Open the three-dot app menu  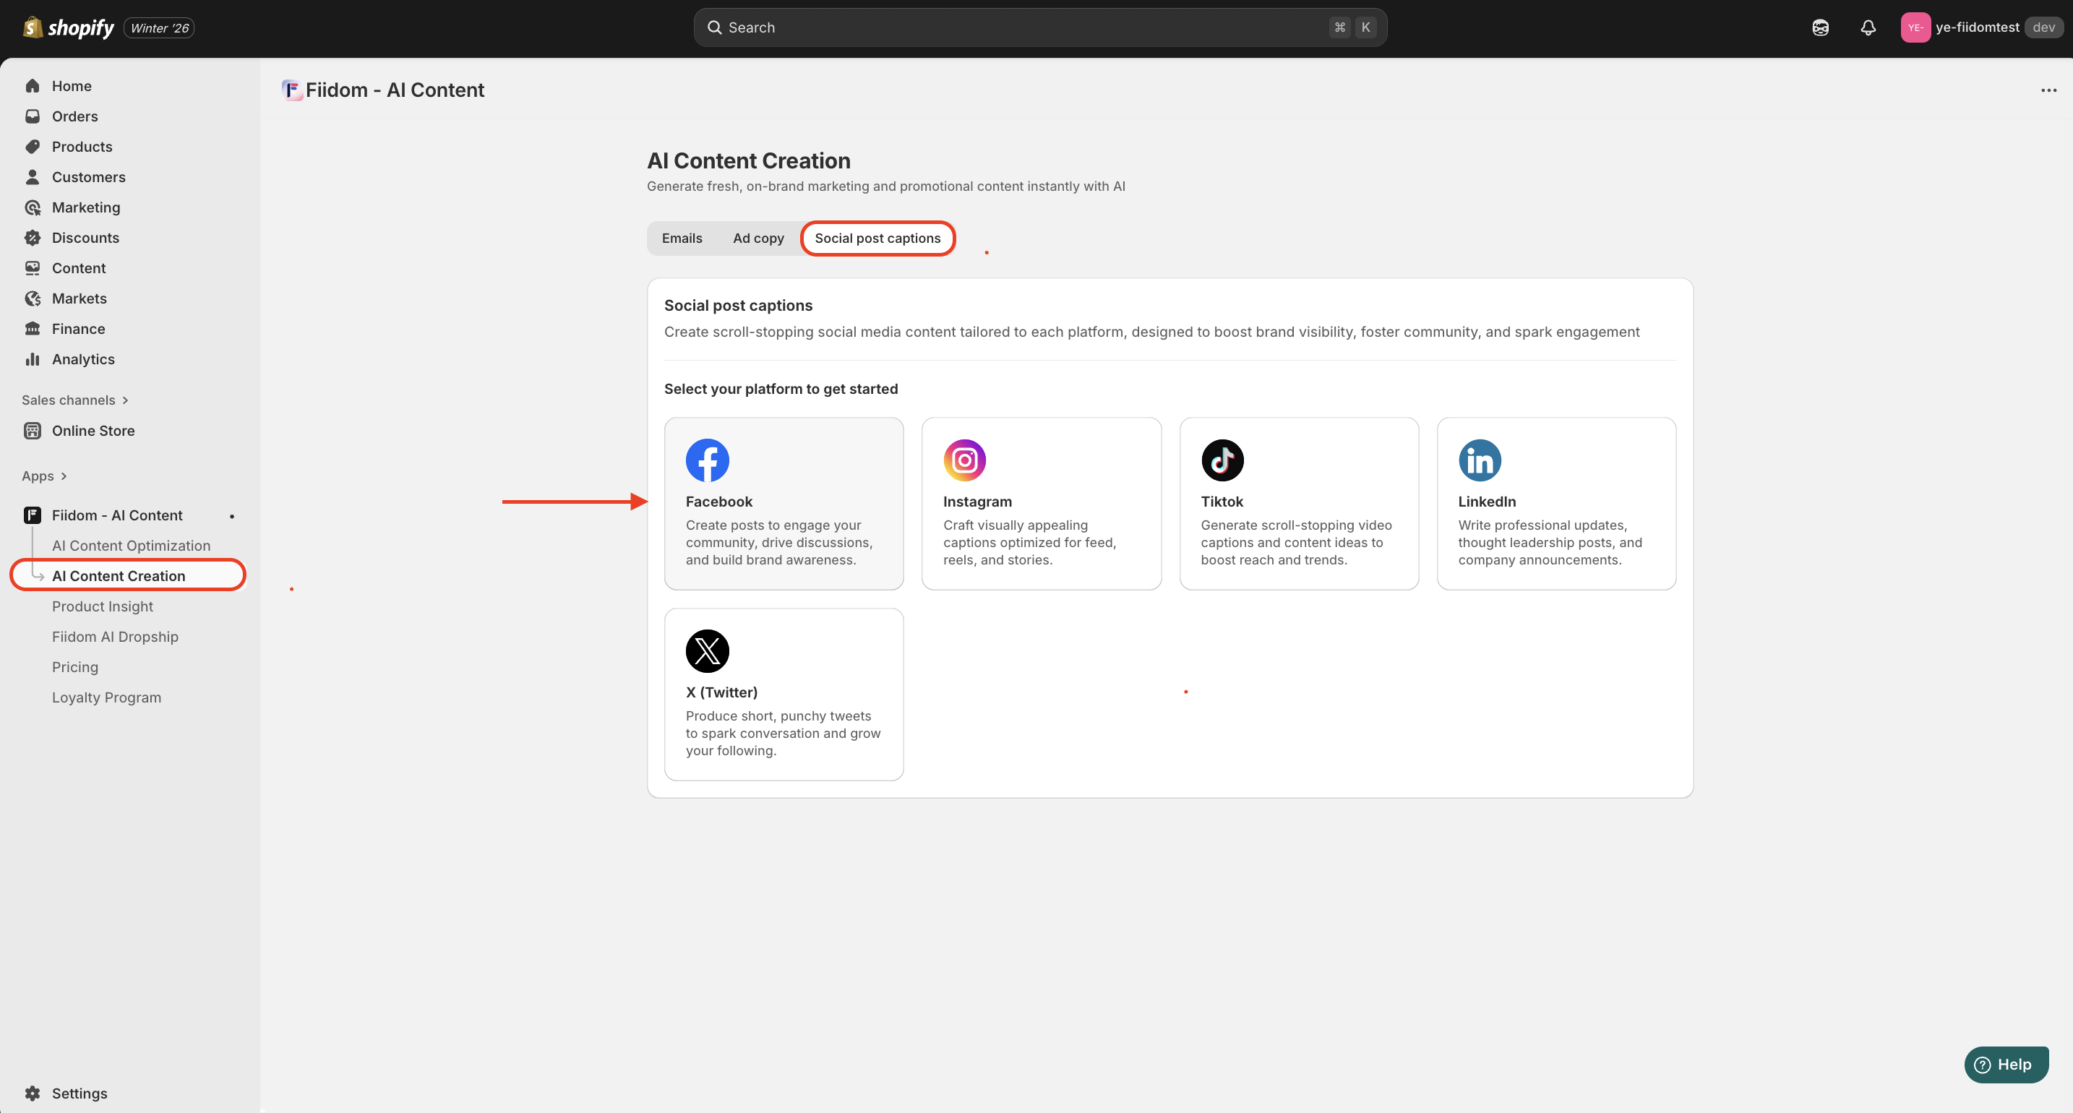[x=2048, y=90]
